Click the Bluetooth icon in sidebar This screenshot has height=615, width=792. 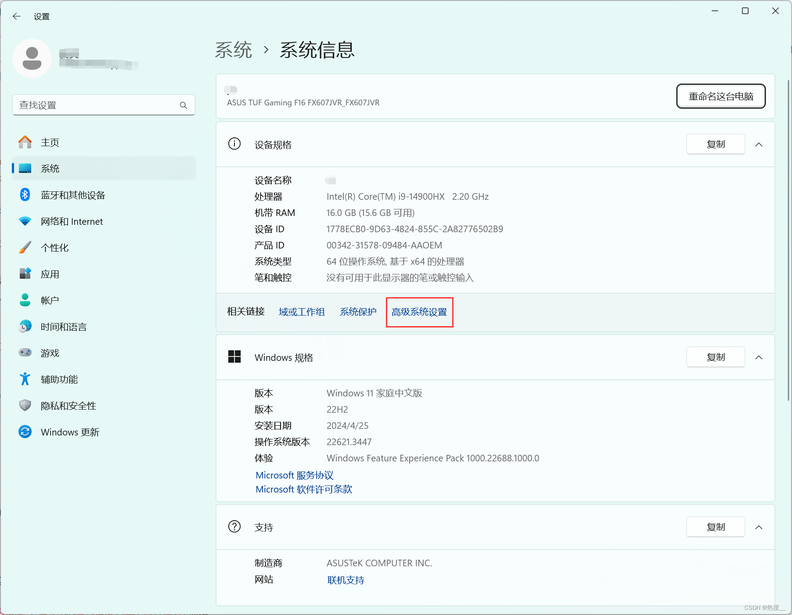click(x=25, y=194)
